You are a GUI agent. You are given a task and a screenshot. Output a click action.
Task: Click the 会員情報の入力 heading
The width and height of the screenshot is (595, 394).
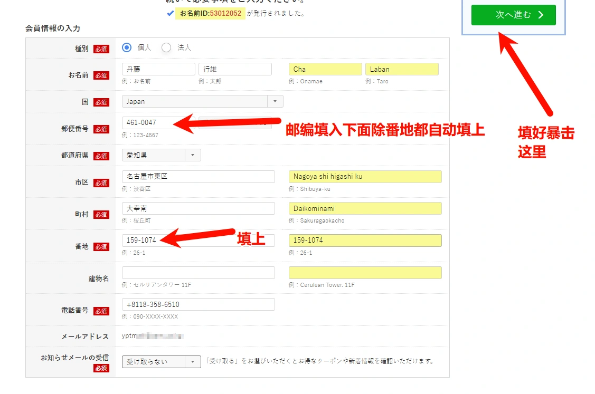(53, 28)
